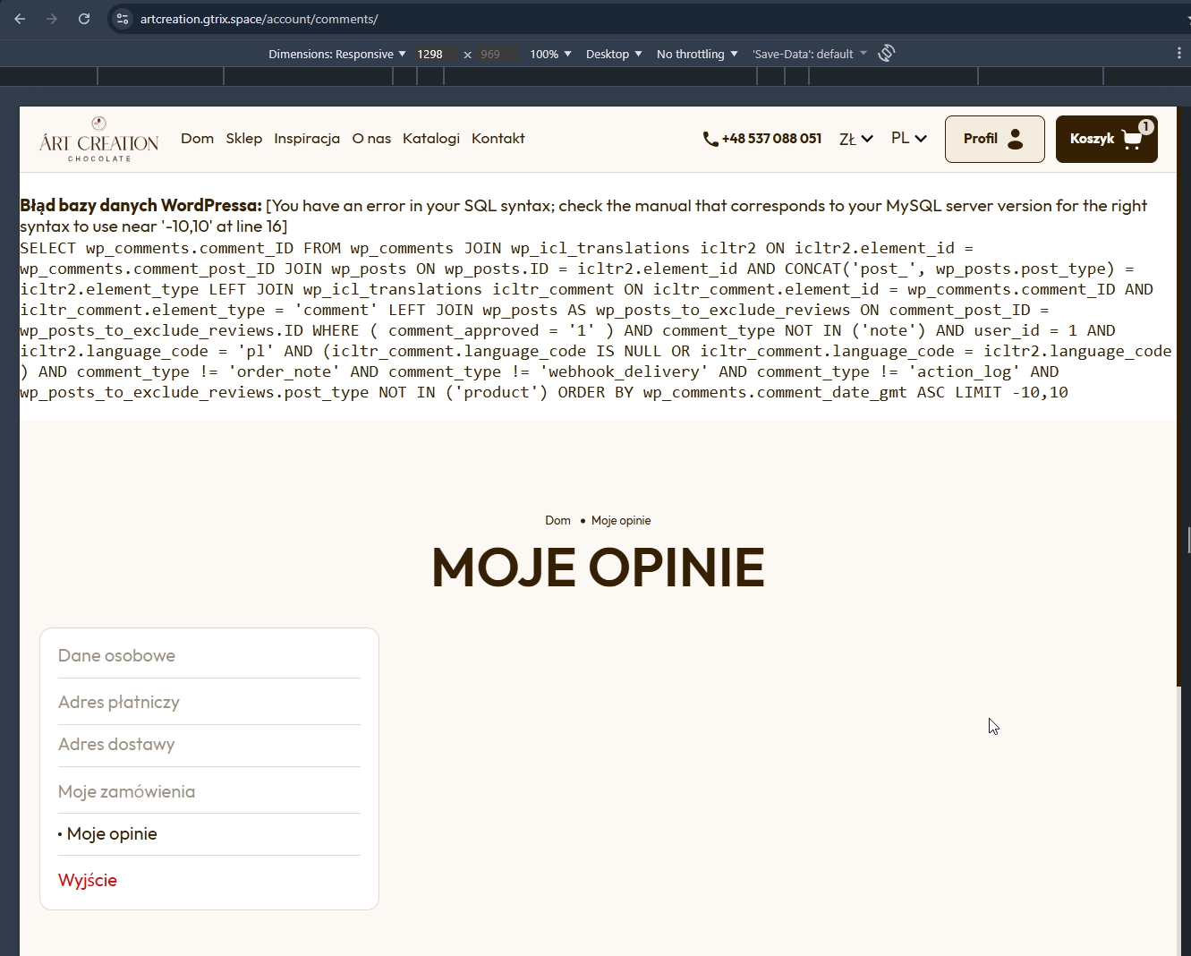Viewport: 1191px width, 956px height.
Task: Click the Moje opinie breadcrumb text
Action: [621, 520]
